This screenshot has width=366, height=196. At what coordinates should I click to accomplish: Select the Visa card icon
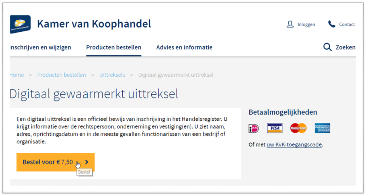point(275,128)
